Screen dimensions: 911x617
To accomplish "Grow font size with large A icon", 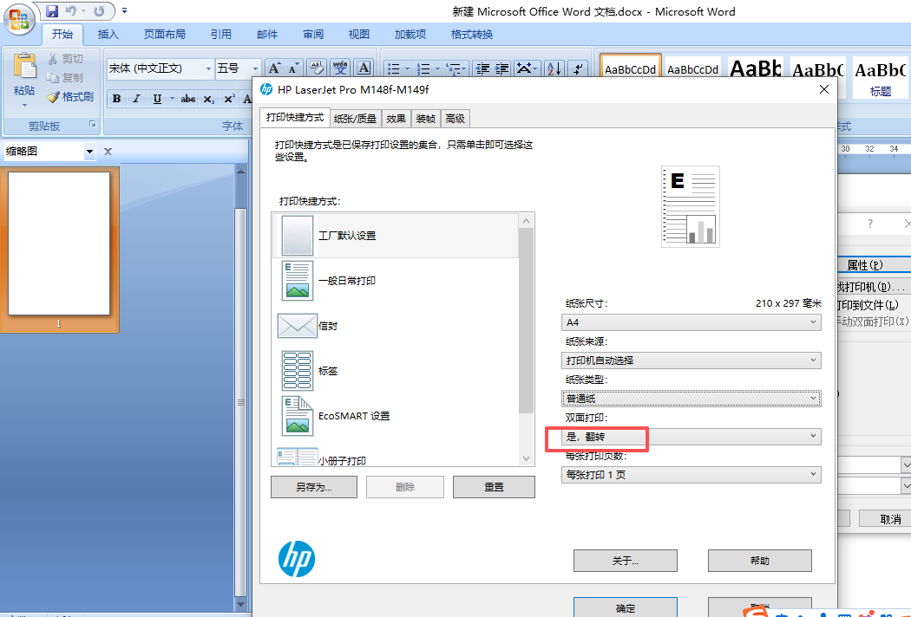I will click(273, 68).
